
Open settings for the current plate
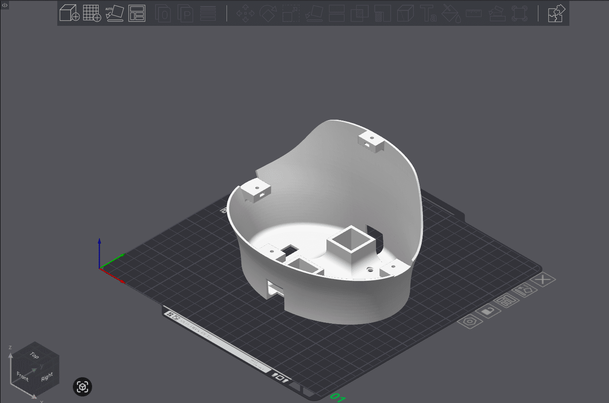click(x=469, y=321)
